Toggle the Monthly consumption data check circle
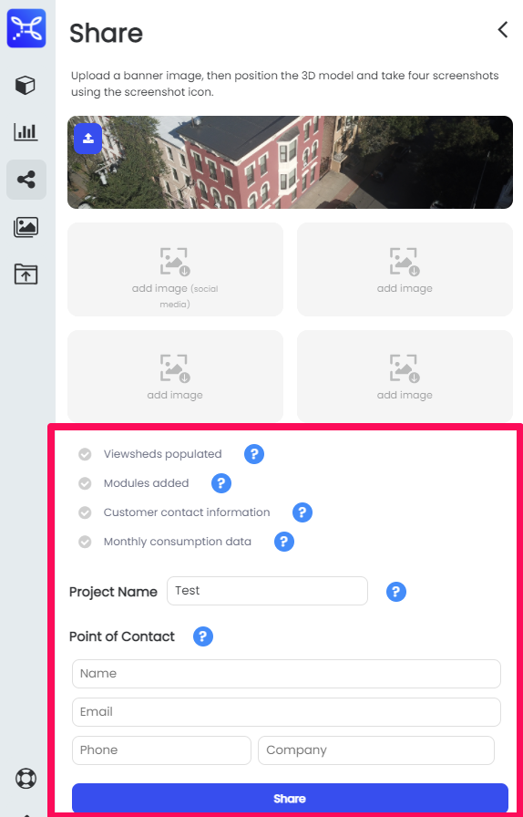Viewport: 523px width, 817px height. [85, 542]
